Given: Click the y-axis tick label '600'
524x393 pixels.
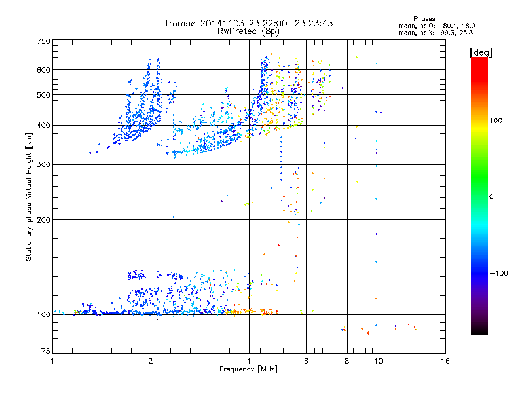Looking at the screenshot, I should pyautogui.click(x=43, y=70).
